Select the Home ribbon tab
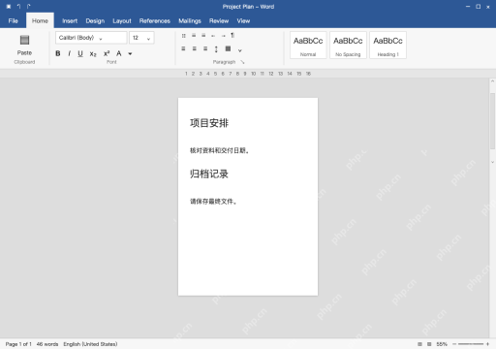Viewport: 496px width, 349px height. tap(40, 21)
